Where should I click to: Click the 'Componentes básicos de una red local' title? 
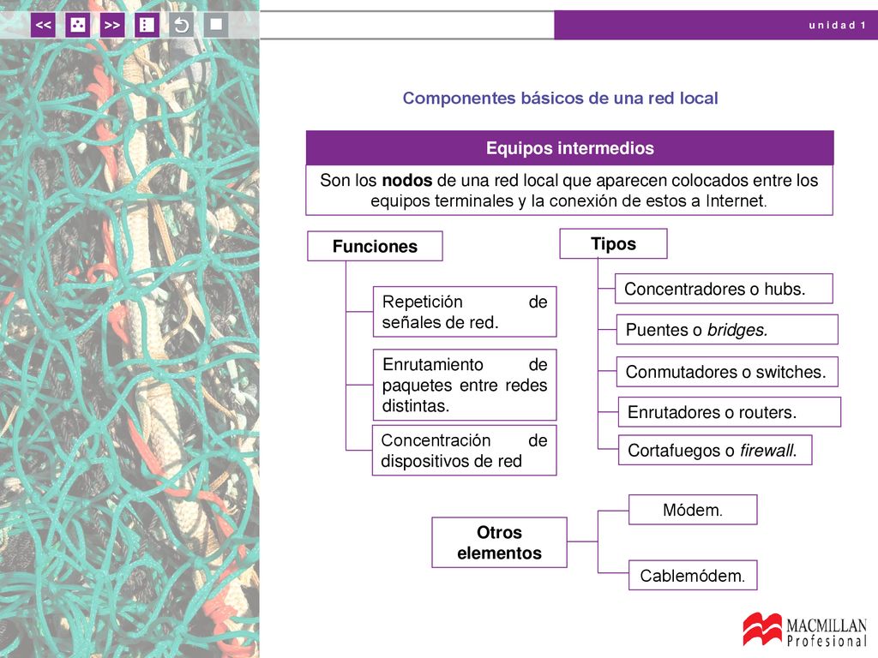click(x=560, y=98)
